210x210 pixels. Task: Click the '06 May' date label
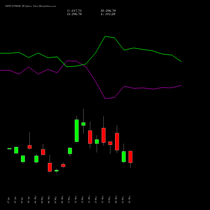49,199
